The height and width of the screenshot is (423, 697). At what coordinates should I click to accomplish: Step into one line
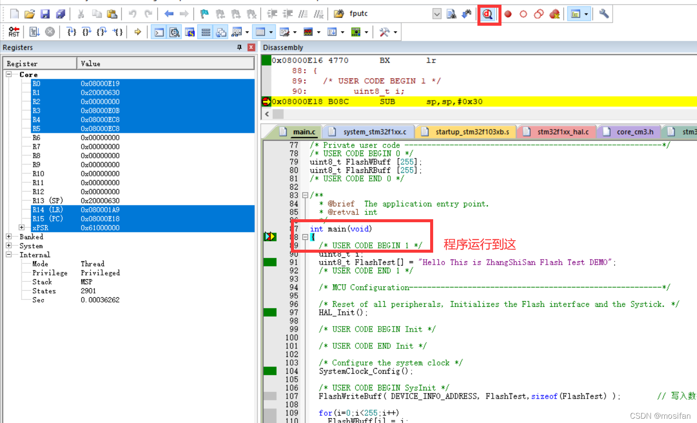click(x=71, y=32)
